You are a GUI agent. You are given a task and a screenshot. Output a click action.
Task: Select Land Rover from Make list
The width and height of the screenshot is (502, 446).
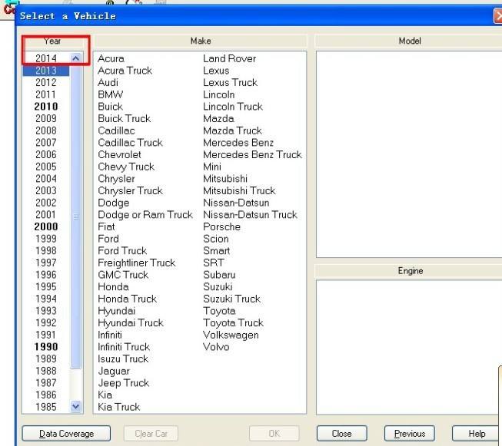tap(229, 58)
